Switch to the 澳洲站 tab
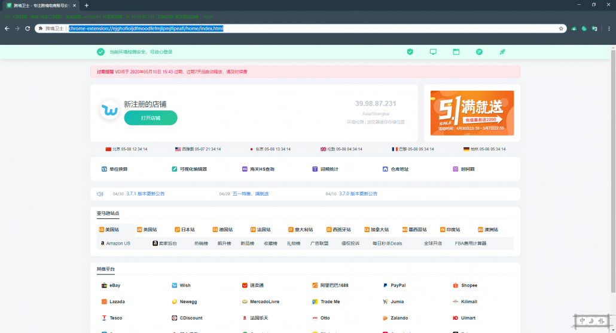 tap(488, 229)
